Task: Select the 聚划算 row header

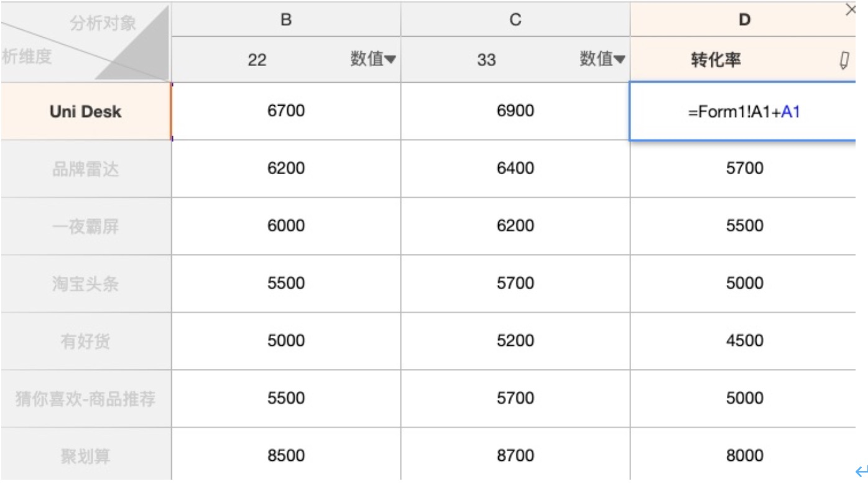Action: (86, 456)
